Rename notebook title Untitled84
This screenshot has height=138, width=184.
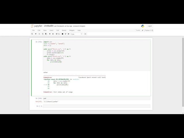[49, 26]
